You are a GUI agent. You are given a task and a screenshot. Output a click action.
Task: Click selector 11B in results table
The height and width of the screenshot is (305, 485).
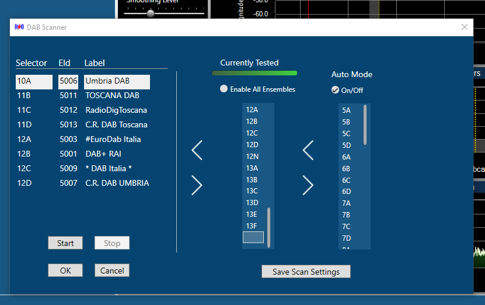click(24, 95)
